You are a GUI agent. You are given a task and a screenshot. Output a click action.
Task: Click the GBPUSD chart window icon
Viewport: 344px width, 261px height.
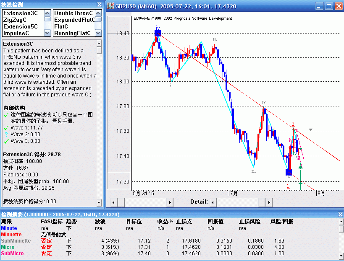pos(110,6)
